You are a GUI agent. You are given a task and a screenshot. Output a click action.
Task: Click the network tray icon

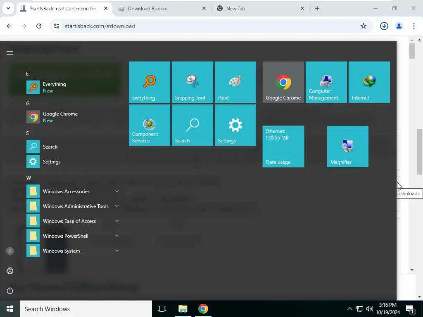point(360,309)
